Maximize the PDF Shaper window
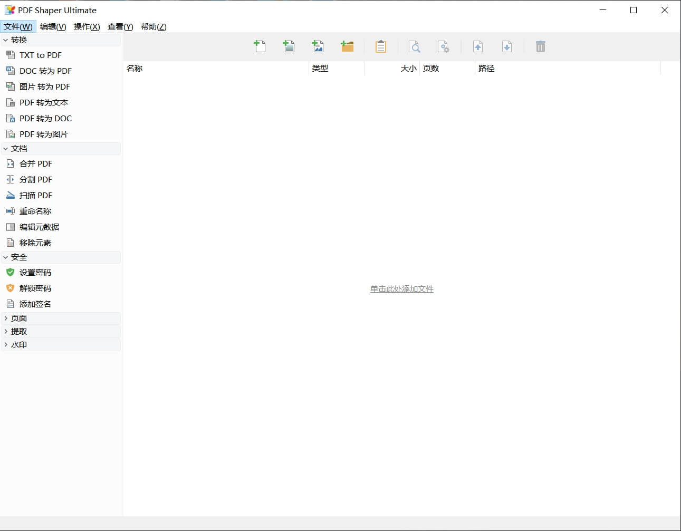Image resolution: width=681 pixels, height=531 pixels. 634,10
